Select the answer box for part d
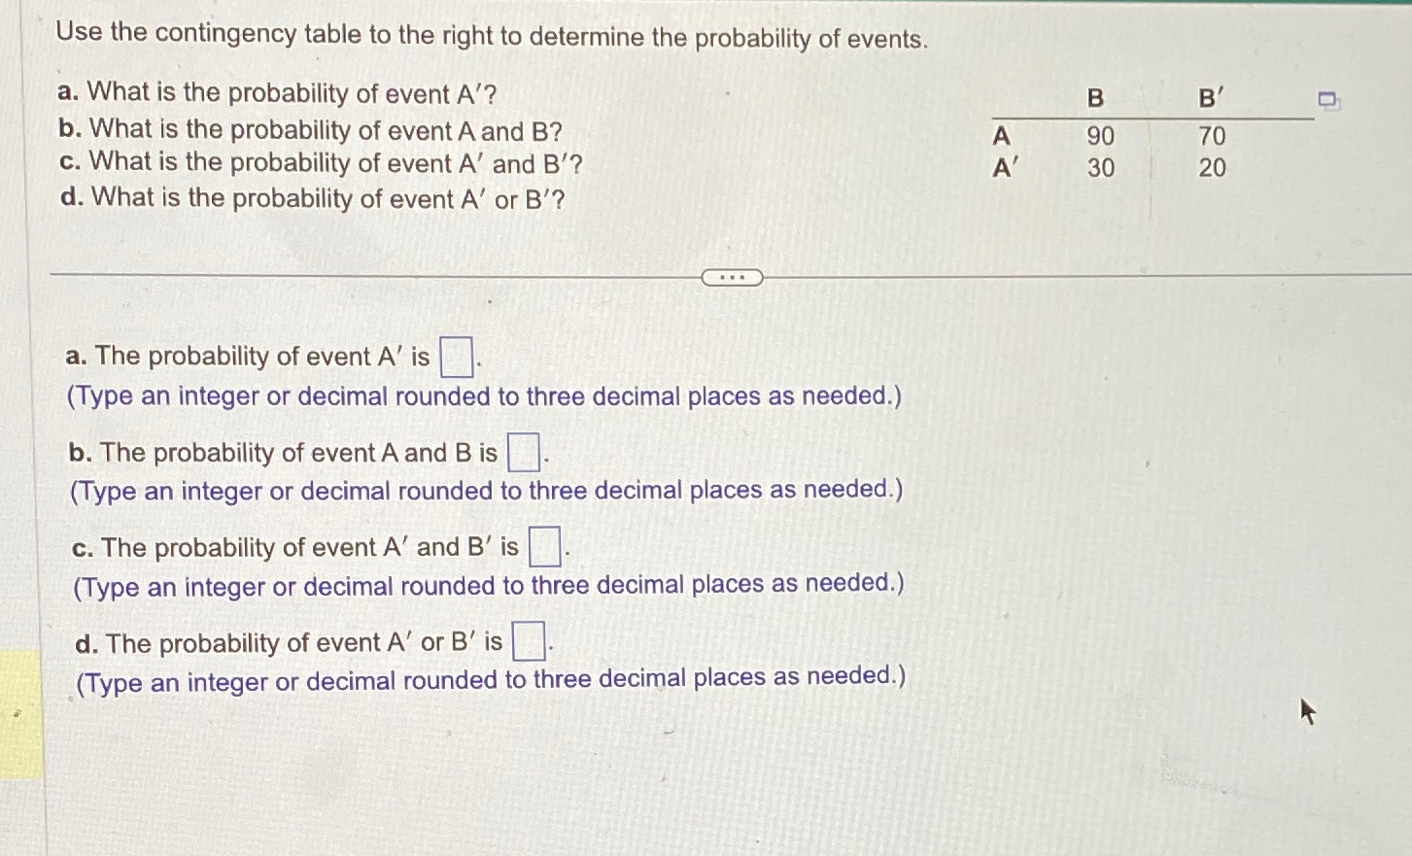The image size is (1412, 856). point(528,641)
